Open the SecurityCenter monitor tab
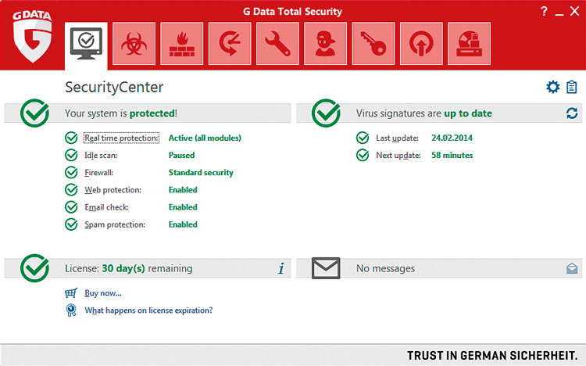The width and height of the screenshot is (586, 366). pyautogui.click(x=86, y=45)
